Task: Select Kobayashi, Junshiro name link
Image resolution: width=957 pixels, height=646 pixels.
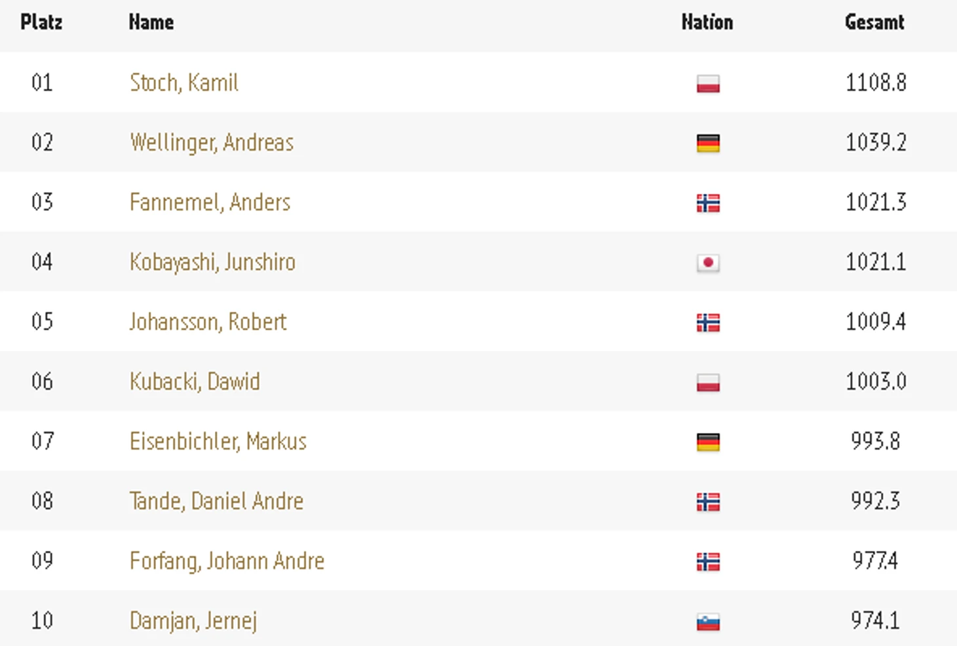Action: click(212, 262)
